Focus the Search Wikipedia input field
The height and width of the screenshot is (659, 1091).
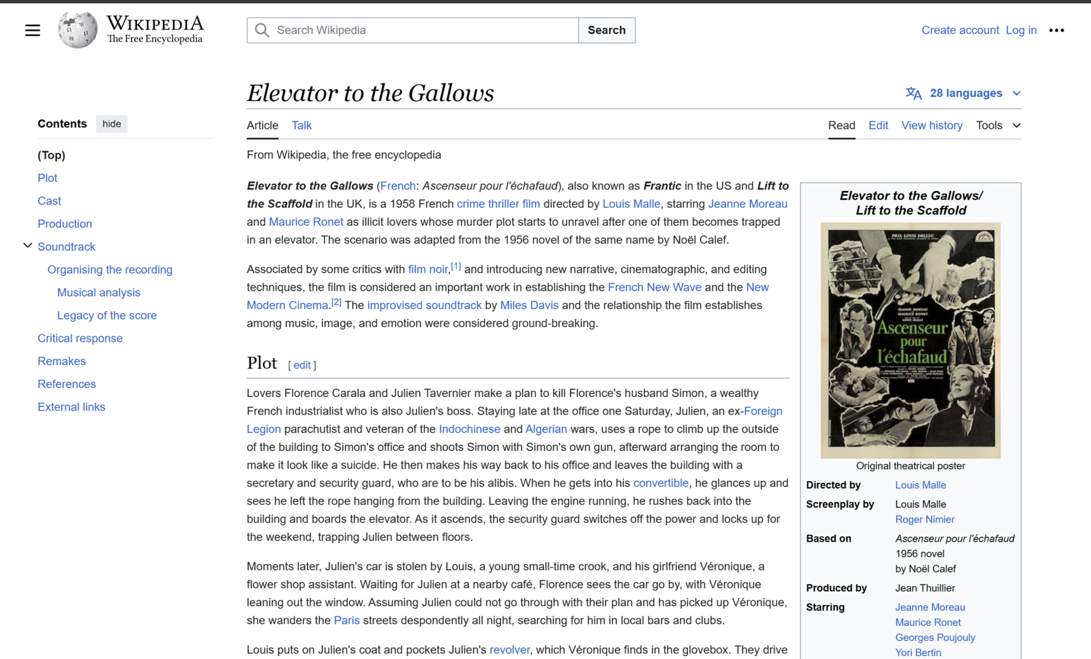pos(423,30)
